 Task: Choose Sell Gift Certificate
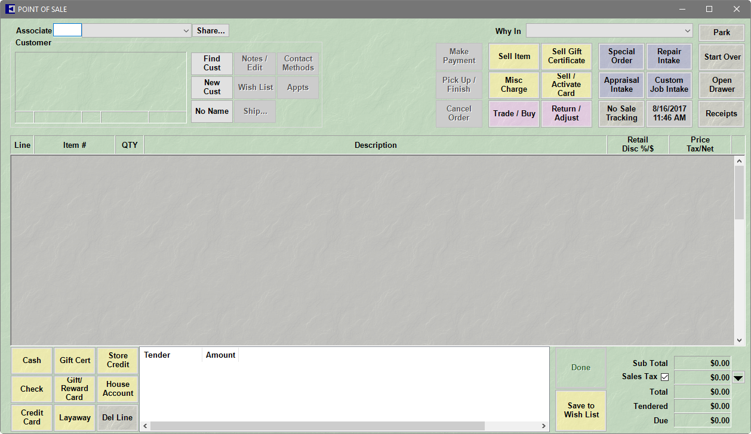coord(566,56)
